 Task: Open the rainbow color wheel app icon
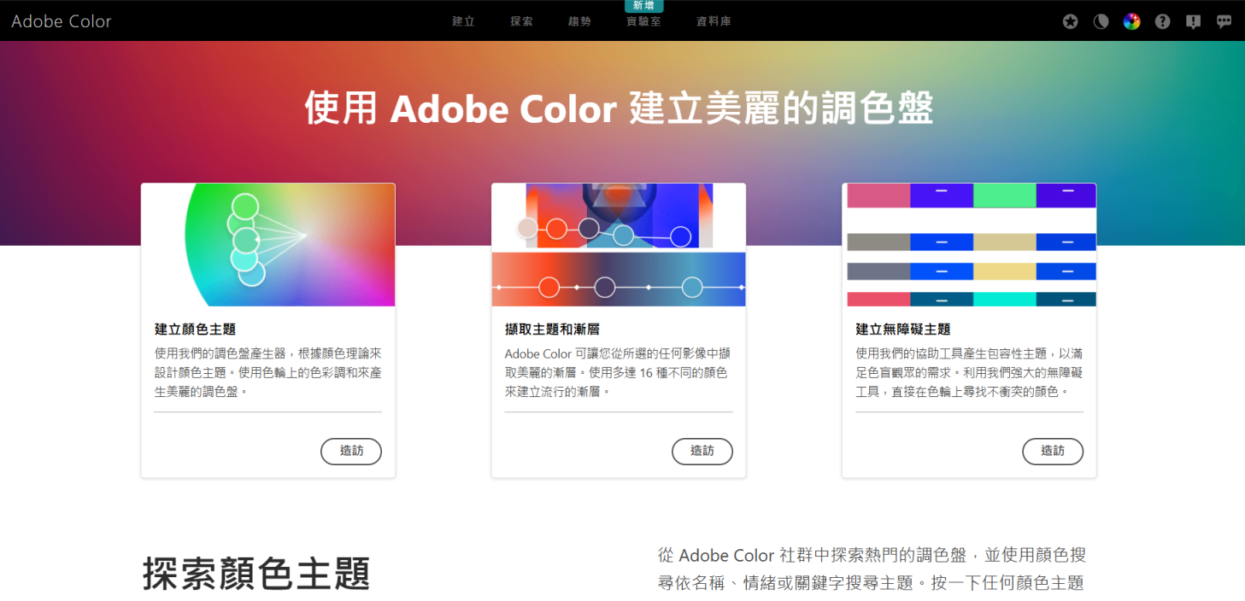click(1131, 21)
